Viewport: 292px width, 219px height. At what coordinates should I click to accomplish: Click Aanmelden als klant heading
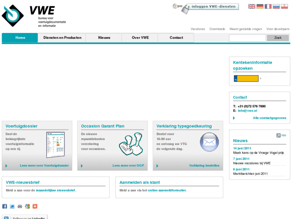pyautogui.click(x=140, y=182)
